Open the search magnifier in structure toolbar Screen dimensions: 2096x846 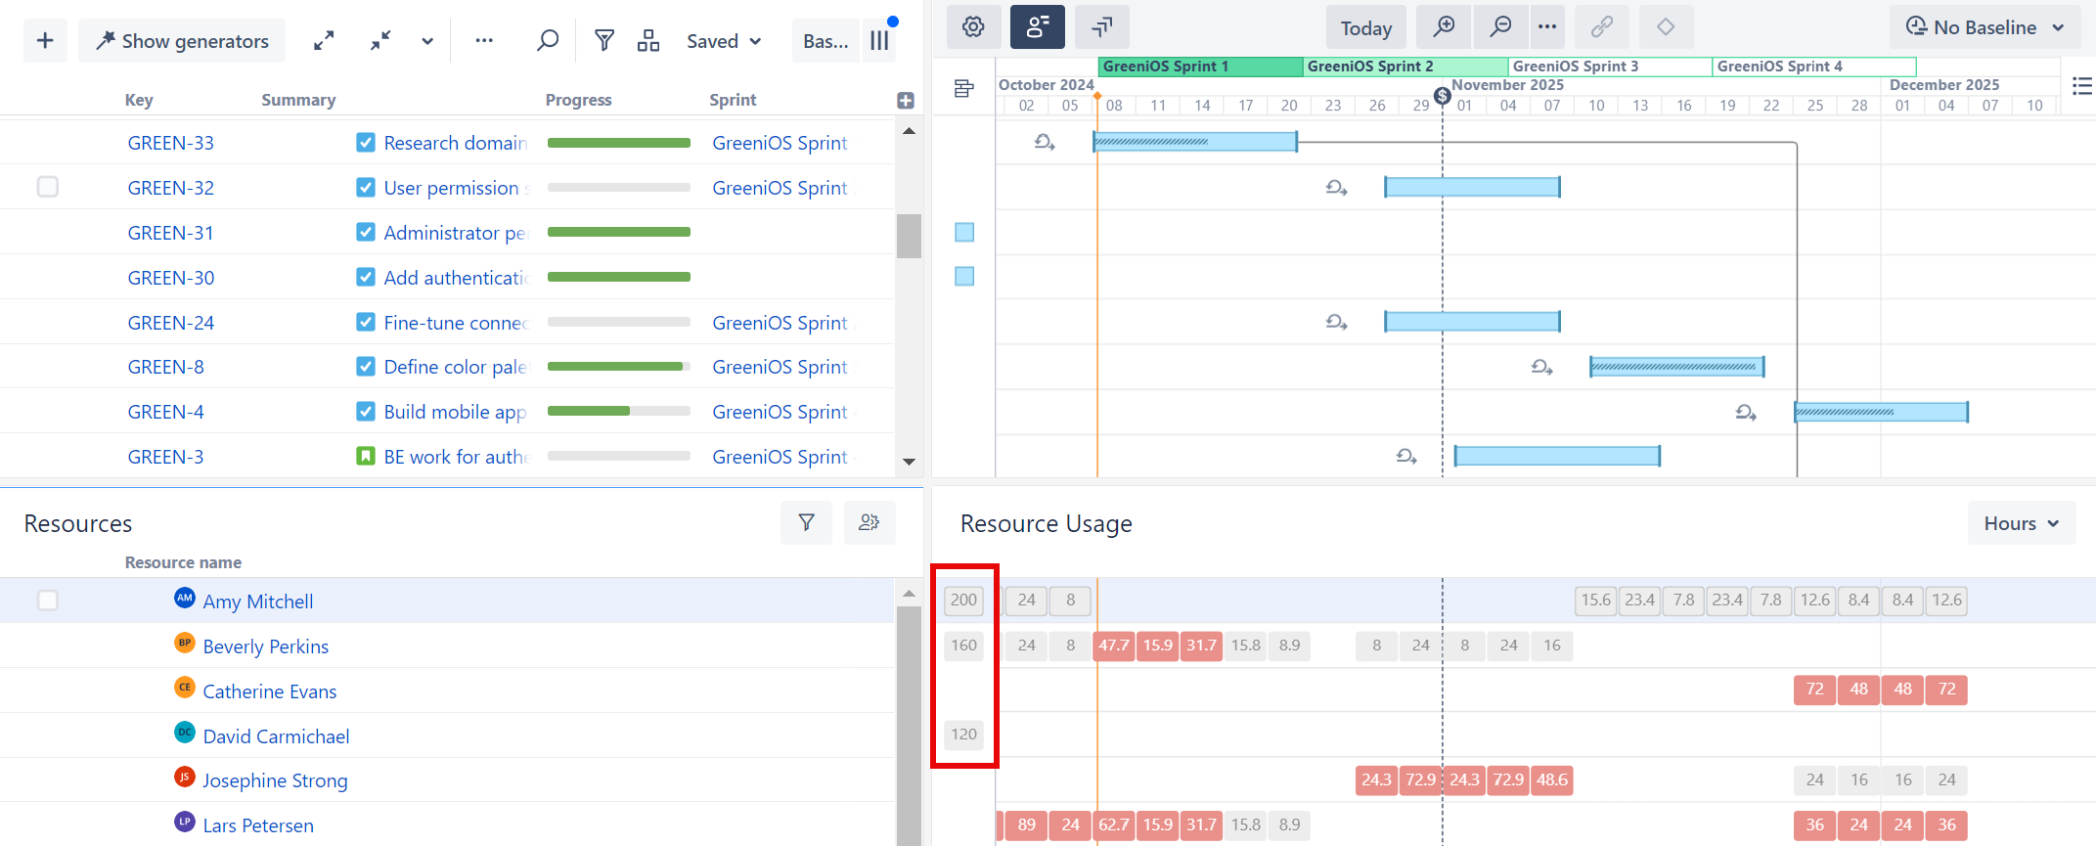[548, 41]
